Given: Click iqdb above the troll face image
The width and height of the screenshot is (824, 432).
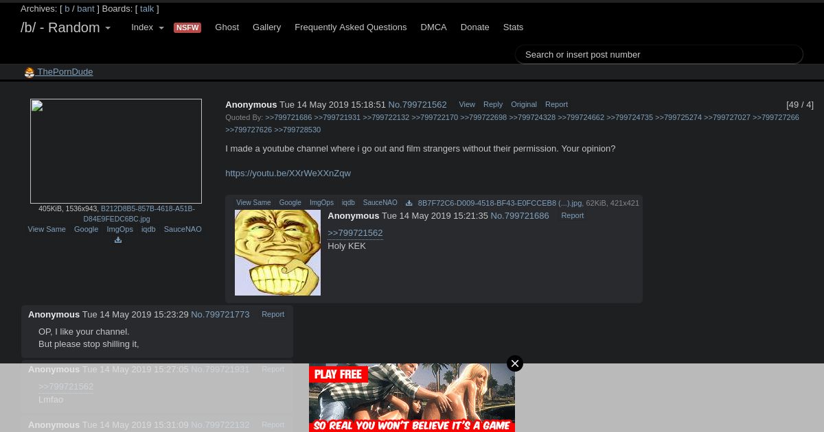Looking at the screenshot, I should pyautogui.click(x=348, y=203).
